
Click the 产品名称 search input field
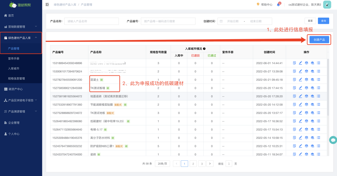(91, 21)
